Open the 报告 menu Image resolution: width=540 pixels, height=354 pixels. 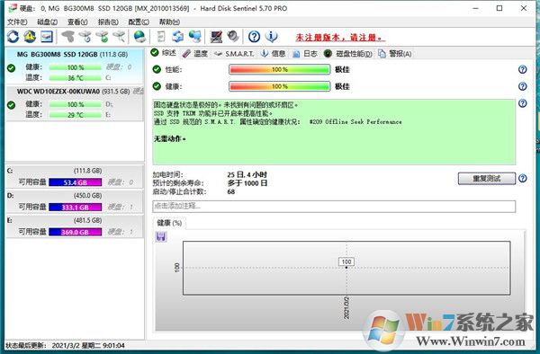108,22
